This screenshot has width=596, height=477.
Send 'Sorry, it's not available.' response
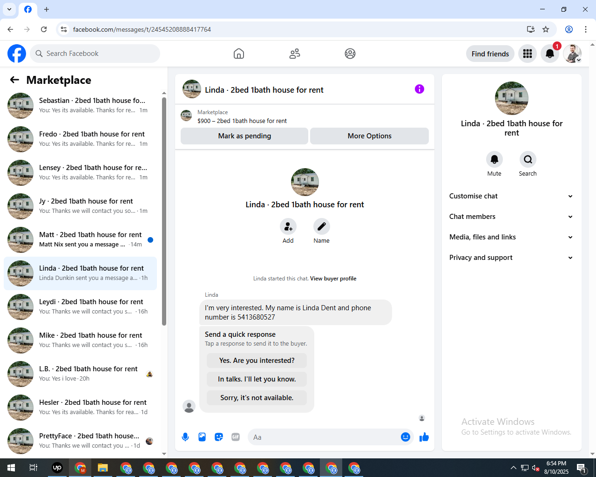pos(257,398)
